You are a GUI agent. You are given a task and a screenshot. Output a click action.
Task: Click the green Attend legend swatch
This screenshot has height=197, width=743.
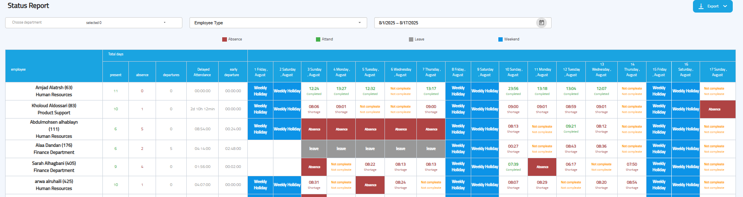(318, 39)
